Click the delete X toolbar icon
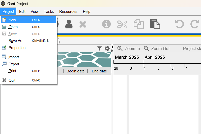The width and height of the screenshot is (201, 134). tap(83, 24)
